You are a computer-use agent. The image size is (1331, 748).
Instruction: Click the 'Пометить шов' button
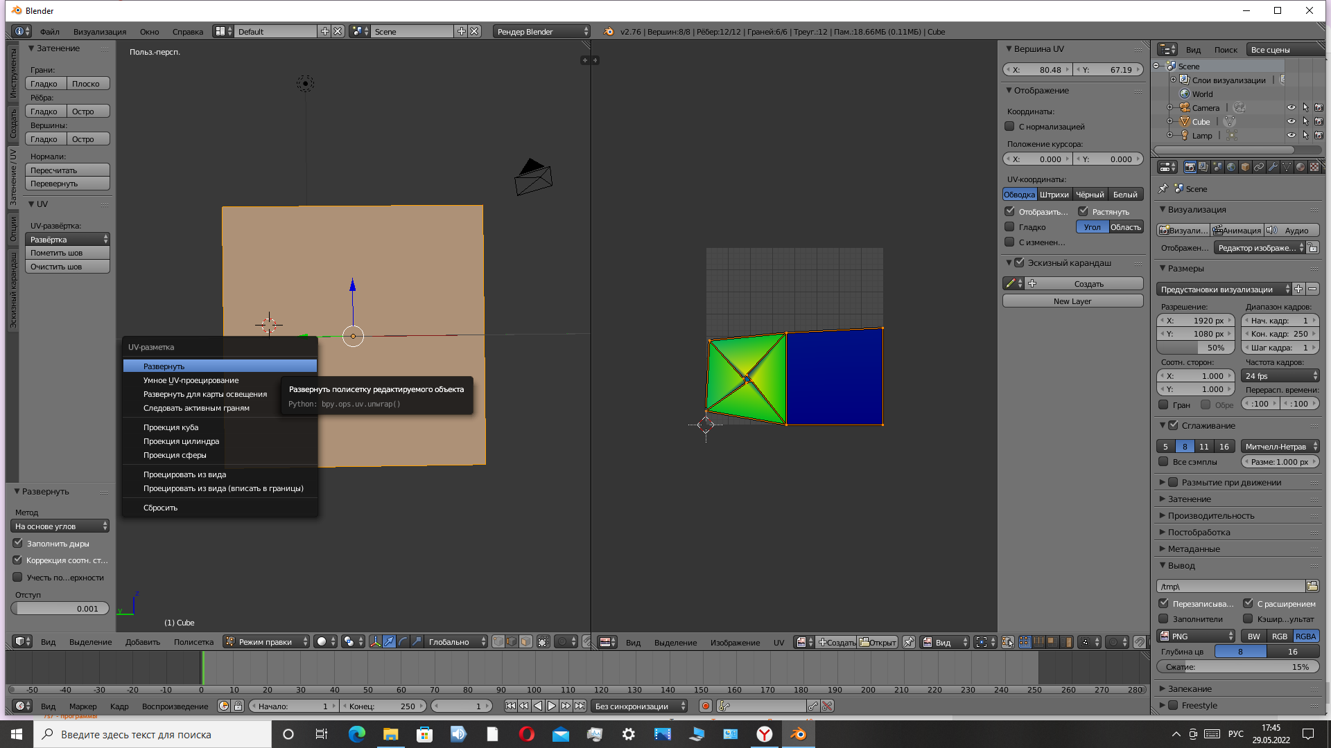pyautogui.click(x=67, y=253)
